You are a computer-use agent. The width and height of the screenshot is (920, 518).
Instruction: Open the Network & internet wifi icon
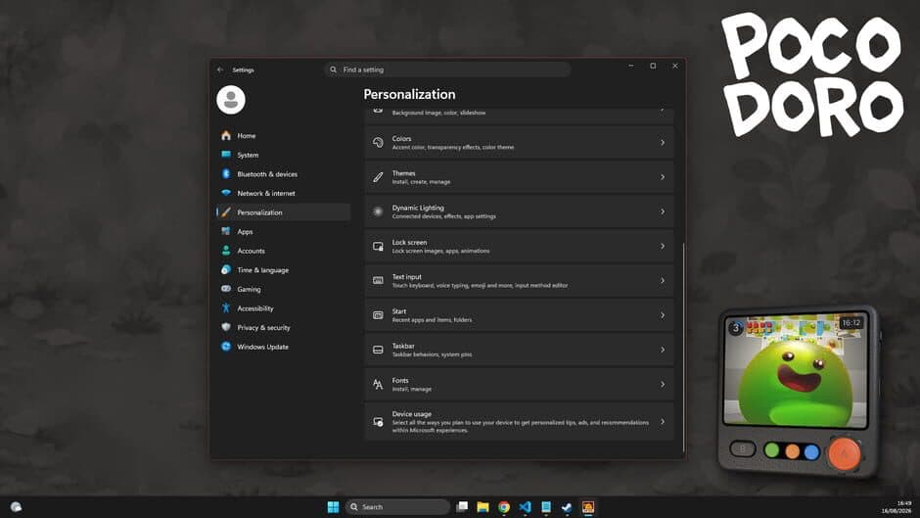point(226,193)
